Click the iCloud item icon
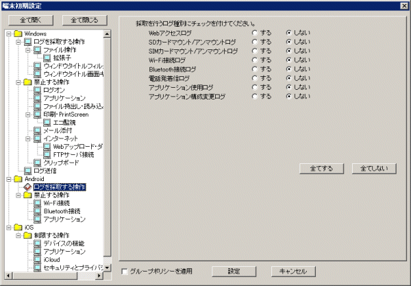The height and width of the screenshot is (286, 411). (37, 259)
